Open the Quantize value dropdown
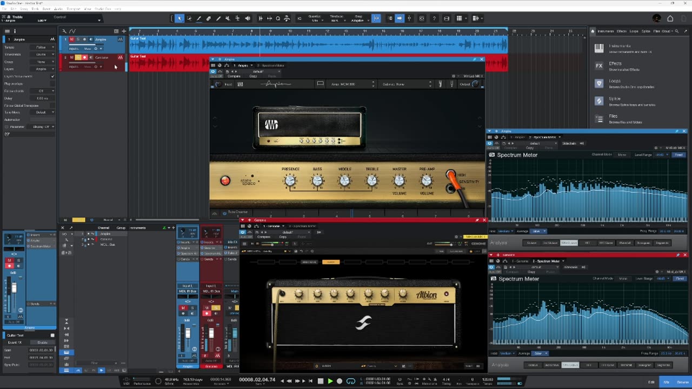 point(315,20)
